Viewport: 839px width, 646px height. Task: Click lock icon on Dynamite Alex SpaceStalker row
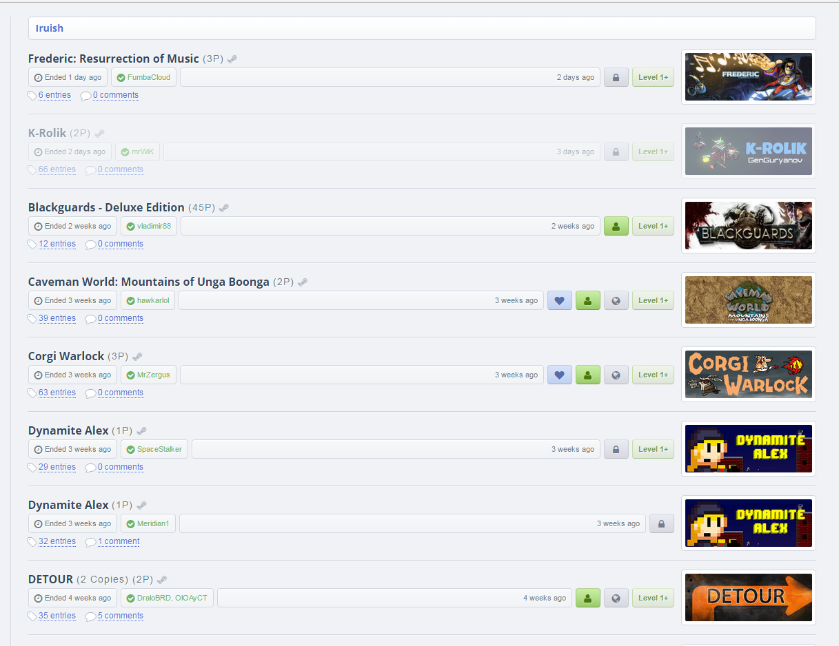point(616,449)
